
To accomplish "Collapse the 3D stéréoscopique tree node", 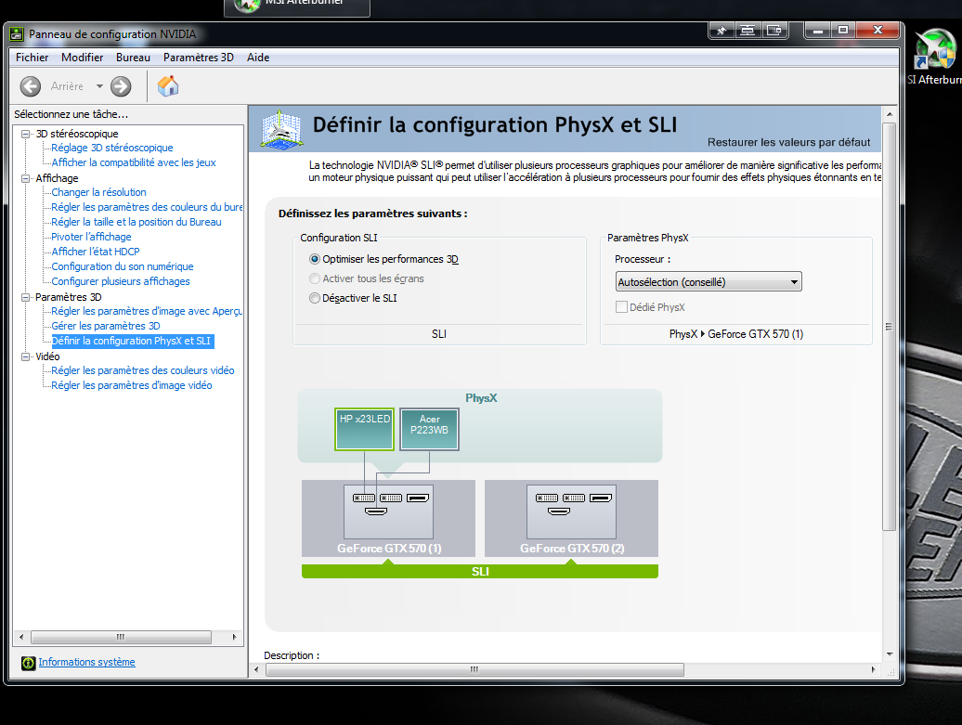I will 26,134.
